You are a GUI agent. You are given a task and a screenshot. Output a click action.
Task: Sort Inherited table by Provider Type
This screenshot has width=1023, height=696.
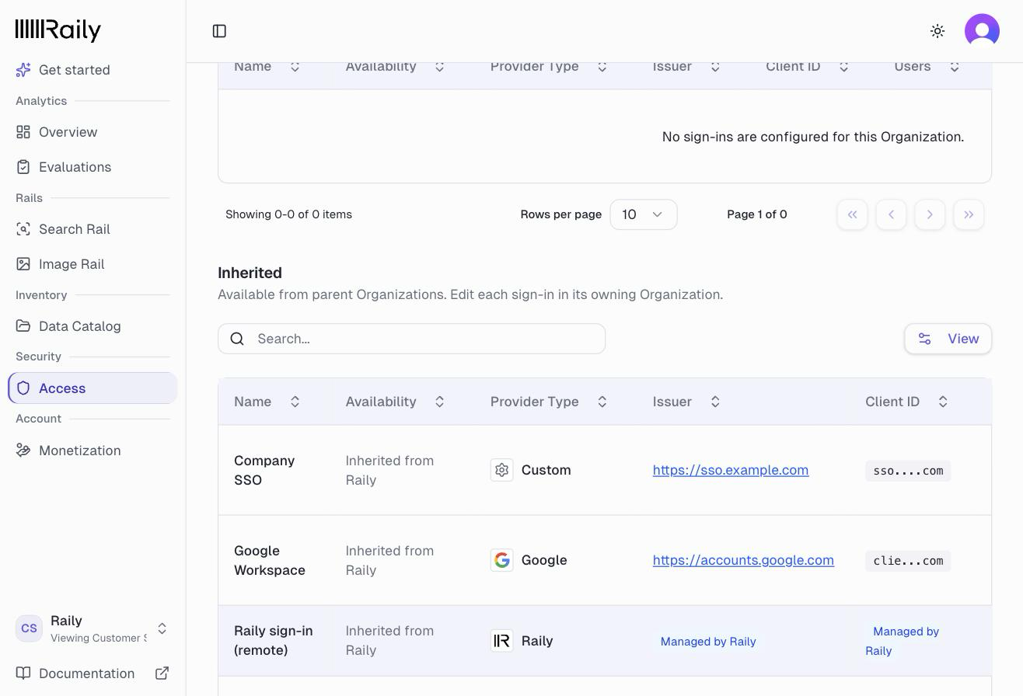pyautogui.click(x=549, y=402)
